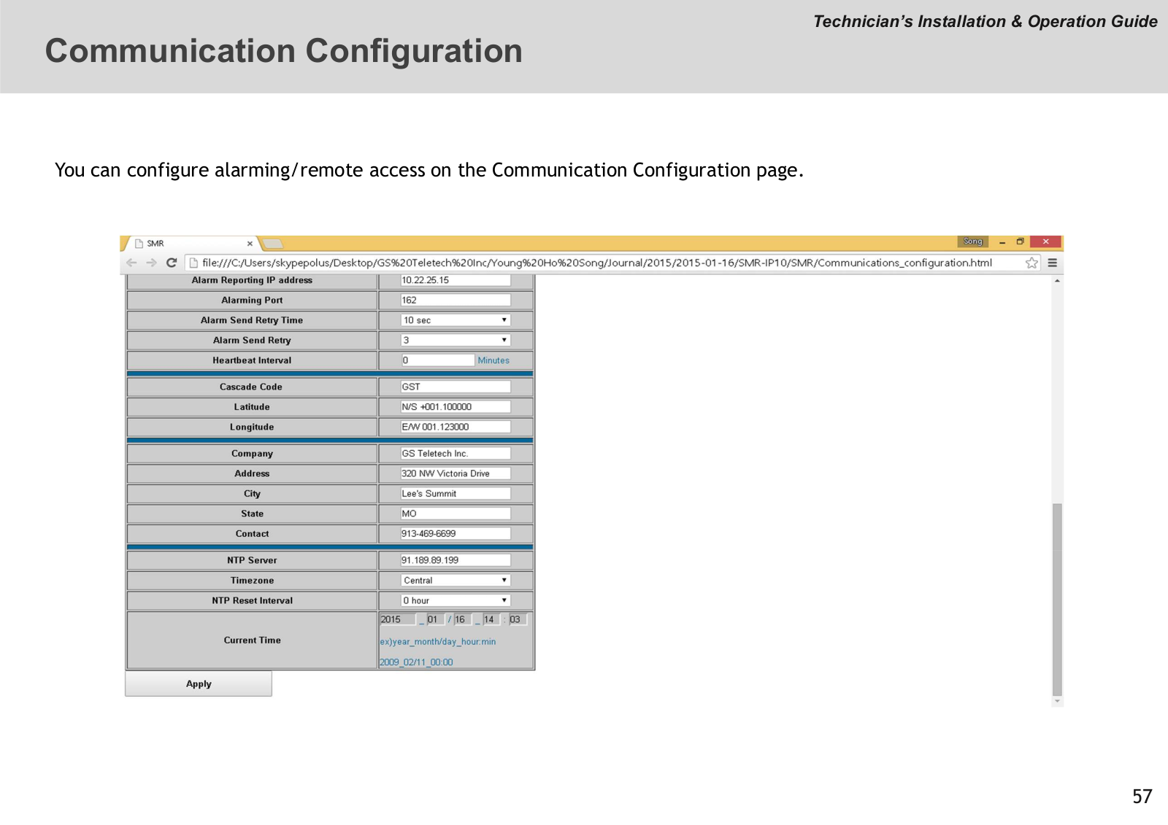Bookmark page with star icon
1168x825 pixels.
[x=1031, y=263]
